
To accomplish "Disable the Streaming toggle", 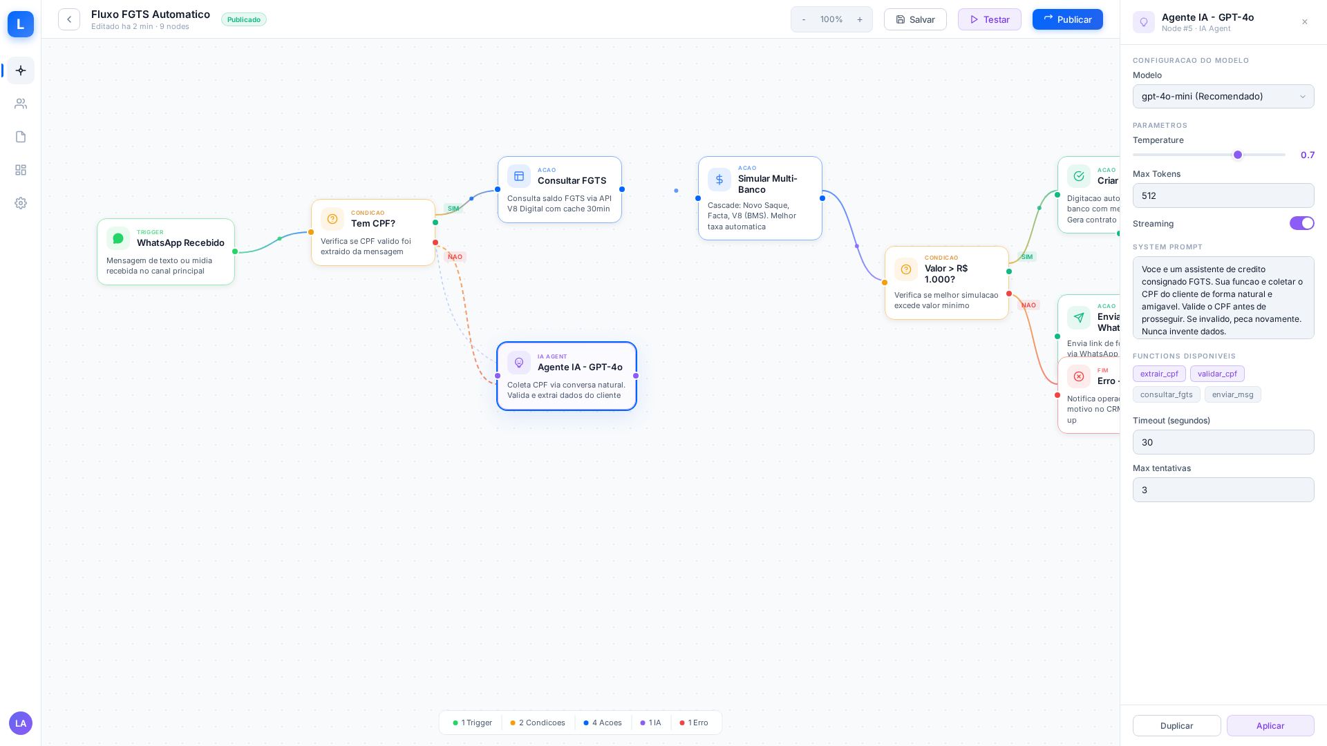I will point(1301,223).
